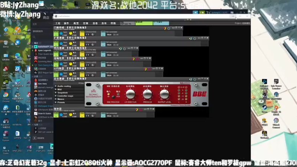Open TIM desktop icon

(x=17, y=44)
